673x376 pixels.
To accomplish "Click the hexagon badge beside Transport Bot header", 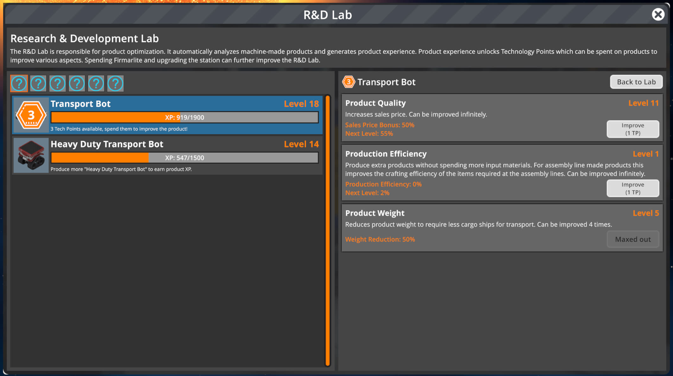I will click(348, 82).
